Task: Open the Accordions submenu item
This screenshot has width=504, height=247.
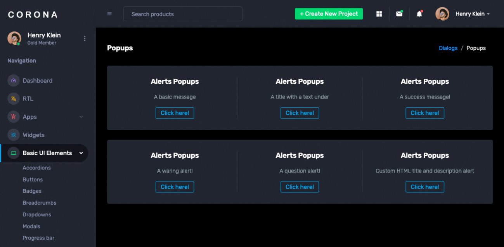Action: point(36,168)
